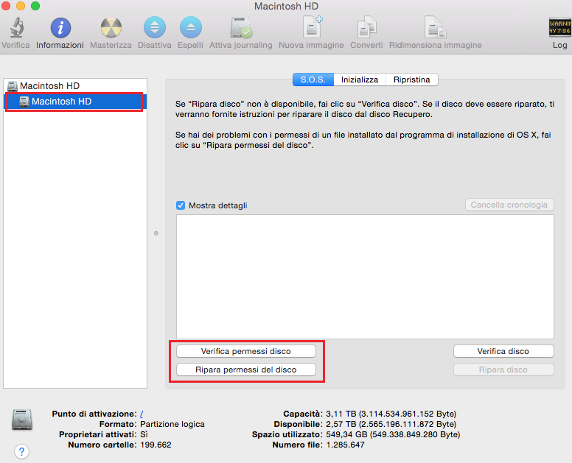Viewport: 572px width, 463px height.
Task: Click the Spazio utilizzato value 549,34 GB
Action: click(x=393, y=434)
